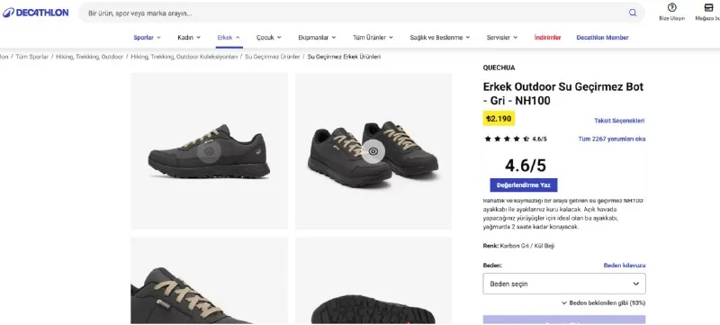Click the Decathlon logo

(35, 13)
